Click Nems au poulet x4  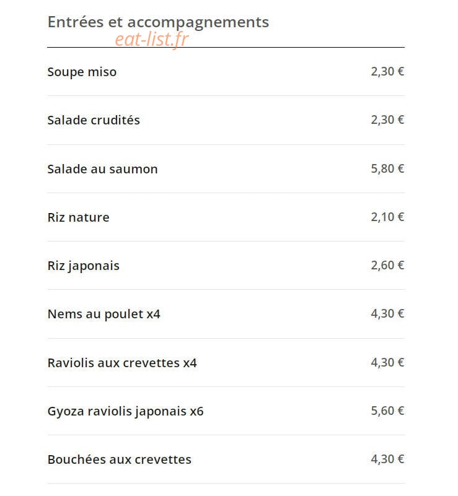click(104, 314)
